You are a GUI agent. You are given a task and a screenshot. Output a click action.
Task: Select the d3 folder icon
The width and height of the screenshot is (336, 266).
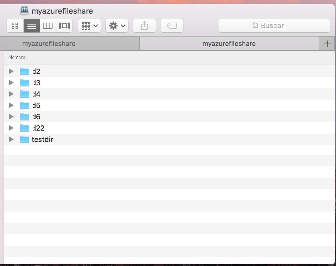click(24, 83)
